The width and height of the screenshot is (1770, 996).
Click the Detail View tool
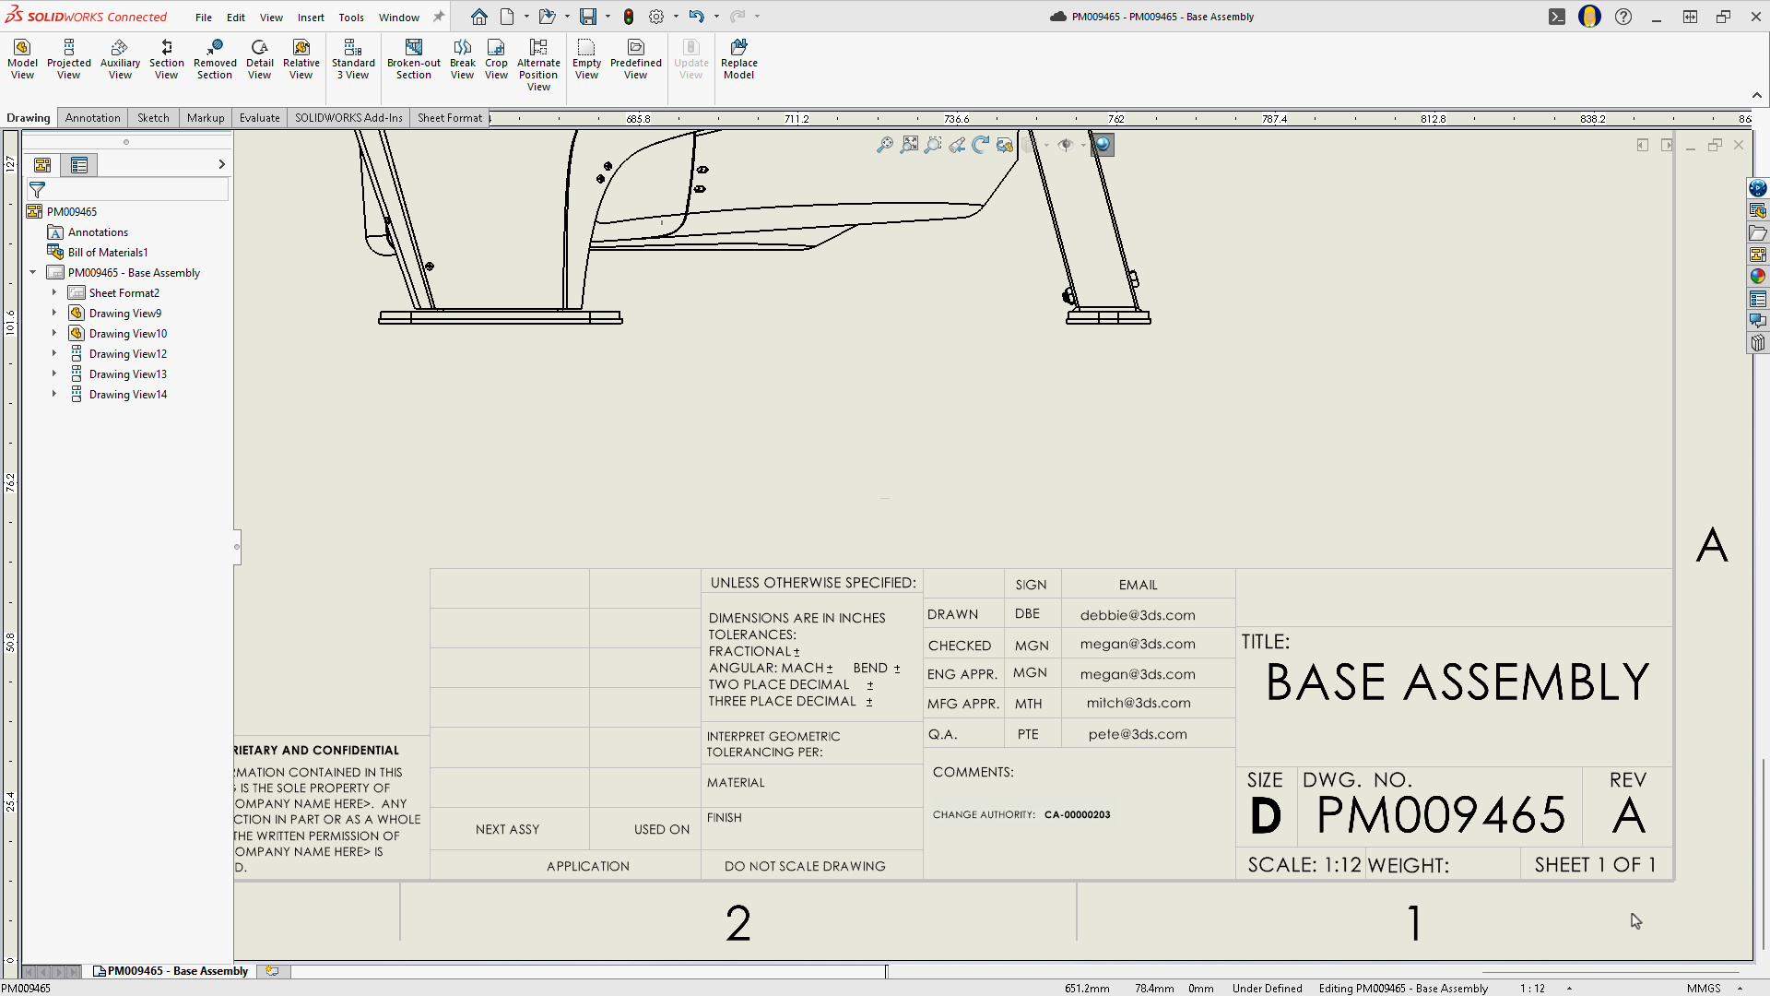click(259, 60)
